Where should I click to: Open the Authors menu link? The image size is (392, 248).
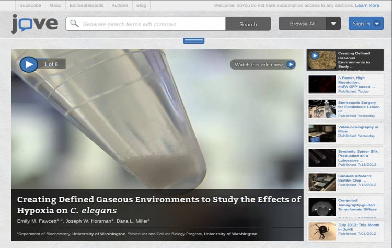point(120,5)
